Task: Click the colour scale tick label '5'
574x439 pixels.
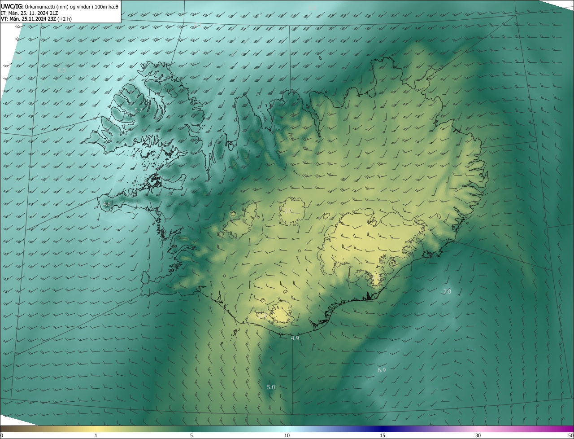Action: 191,435
